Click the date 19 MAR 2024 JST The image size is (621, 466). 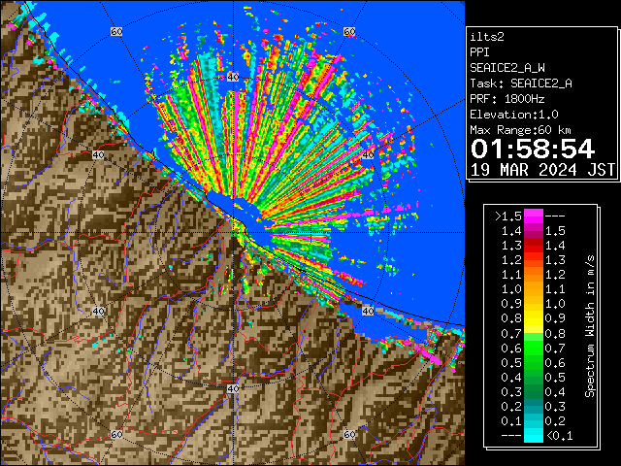pos(542,170)
